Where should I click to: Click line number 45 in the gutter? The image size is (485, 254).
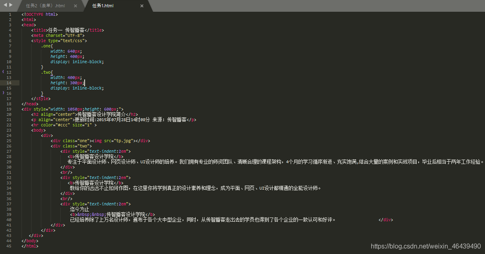(x=9, y=246)
